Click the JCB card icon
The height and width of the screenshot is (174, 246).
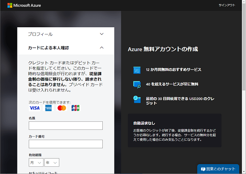point(76,108)
